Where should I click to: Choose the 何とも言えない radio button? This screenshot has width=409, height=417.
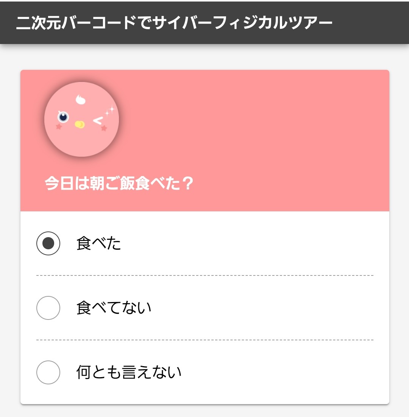[48, 372]
